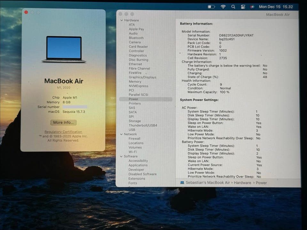
Task: Select Disabled Software in sidebar
Action: pos(143,174)
